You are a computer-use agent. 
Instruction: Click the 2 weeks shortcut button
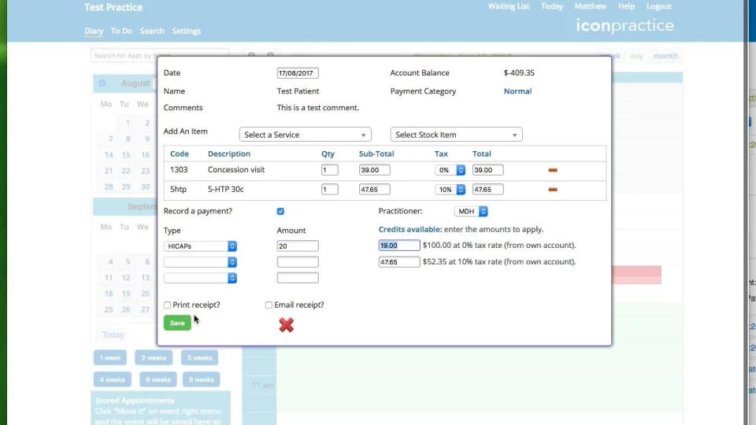[154, 358]
